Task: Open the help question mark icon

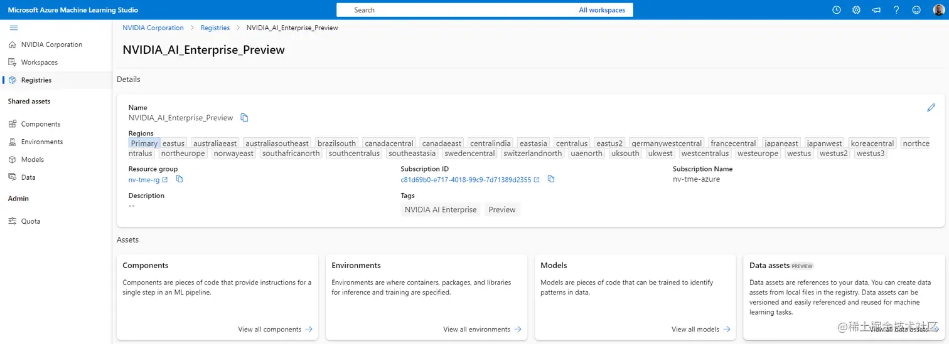Action: (896, 10)
